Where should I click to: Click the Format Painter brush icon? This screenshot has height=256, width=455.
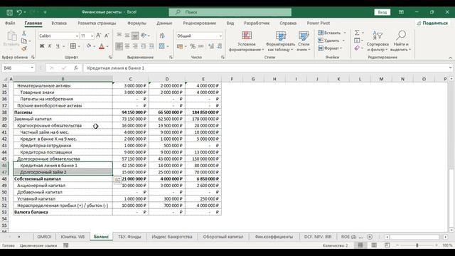point(24,48)
